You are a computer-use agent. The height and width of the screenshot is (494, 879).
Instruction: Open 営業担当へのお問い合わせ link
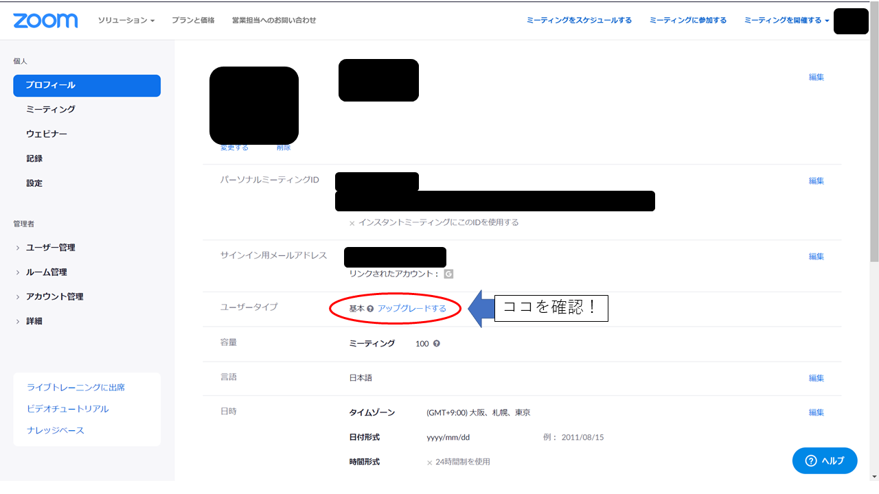[x=274, y=21]
